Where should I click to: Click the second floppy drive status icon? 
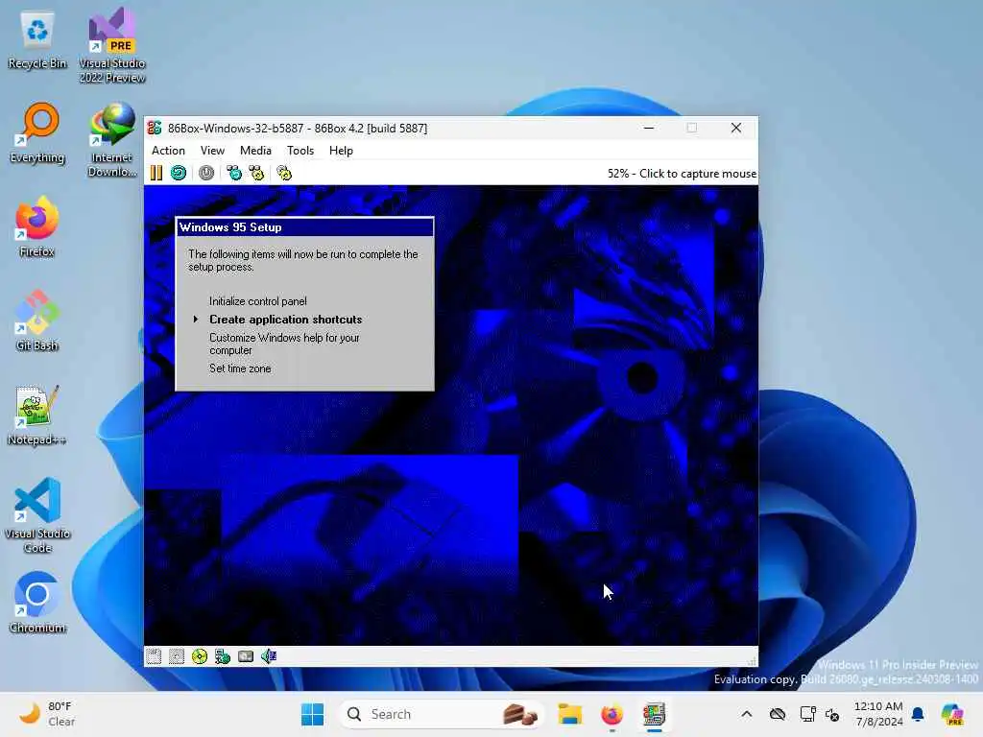[x=177, y=656]
